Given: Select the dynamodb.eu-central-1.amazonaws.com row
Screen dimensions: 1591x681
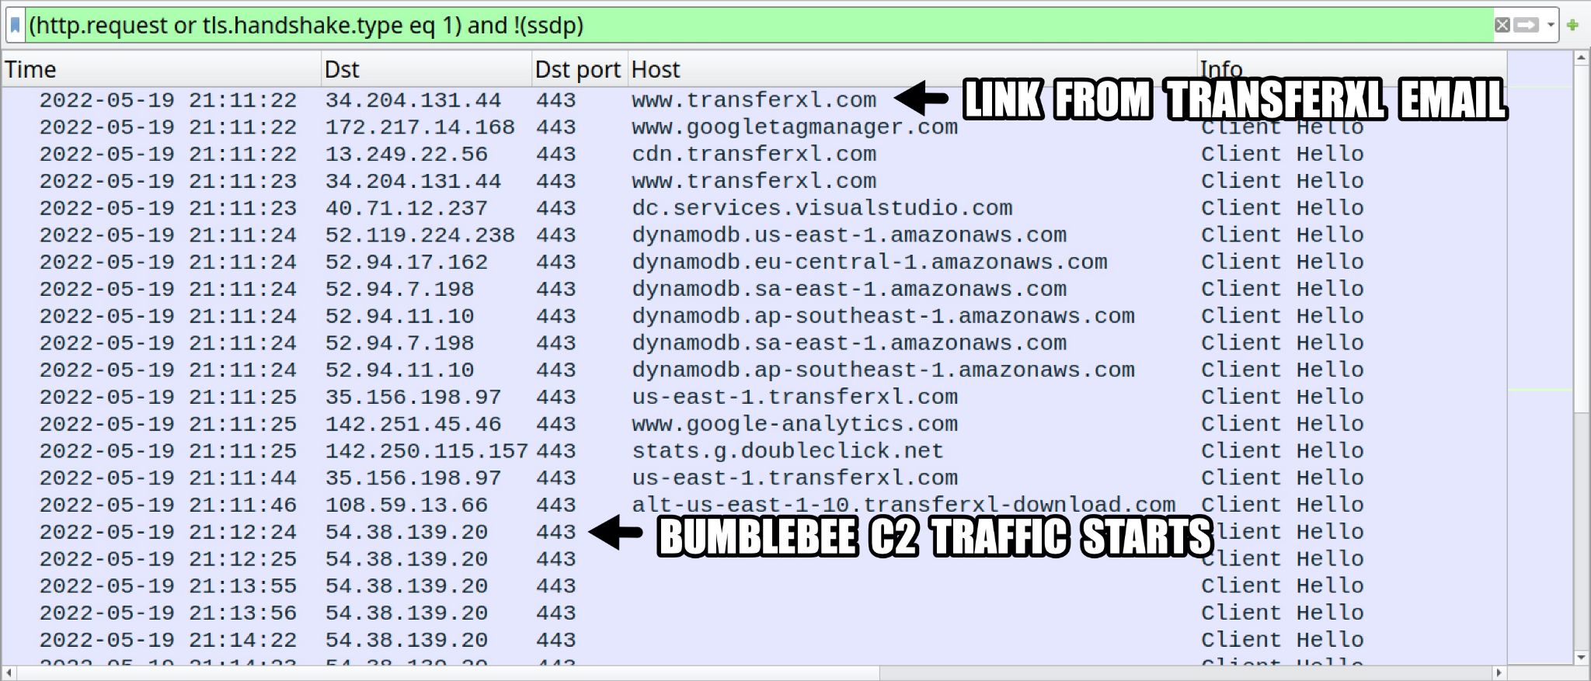Looking at the screenshot, I should point(754,262).
